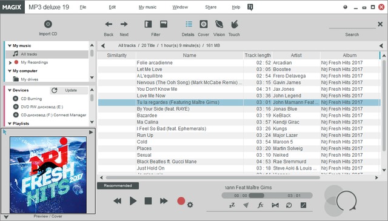Open the Share menu
The height and width of the screenshot is (221, 388).
coord(211,7)
